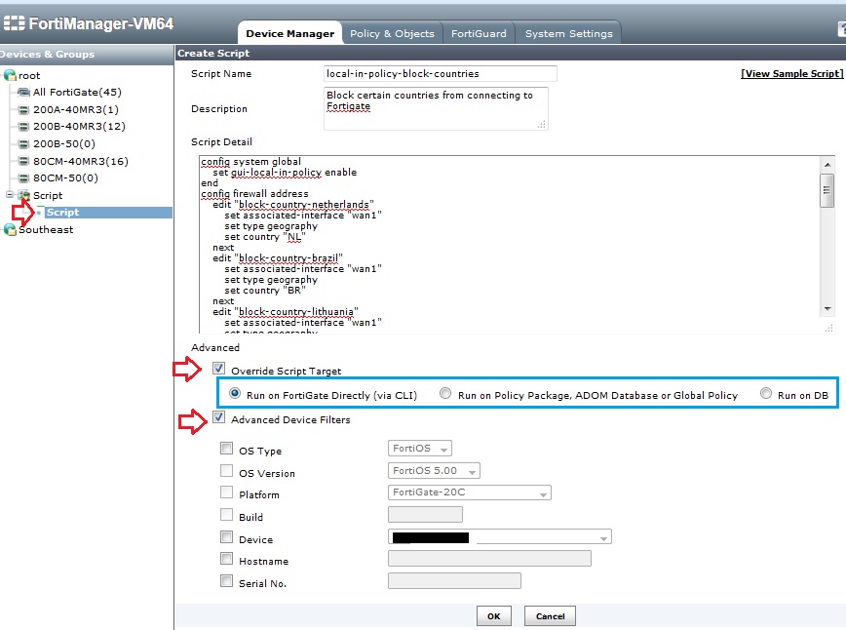Select Run on FortiGate Directly (via CLI)
846x630 pixels.
[x=235, y=394]
